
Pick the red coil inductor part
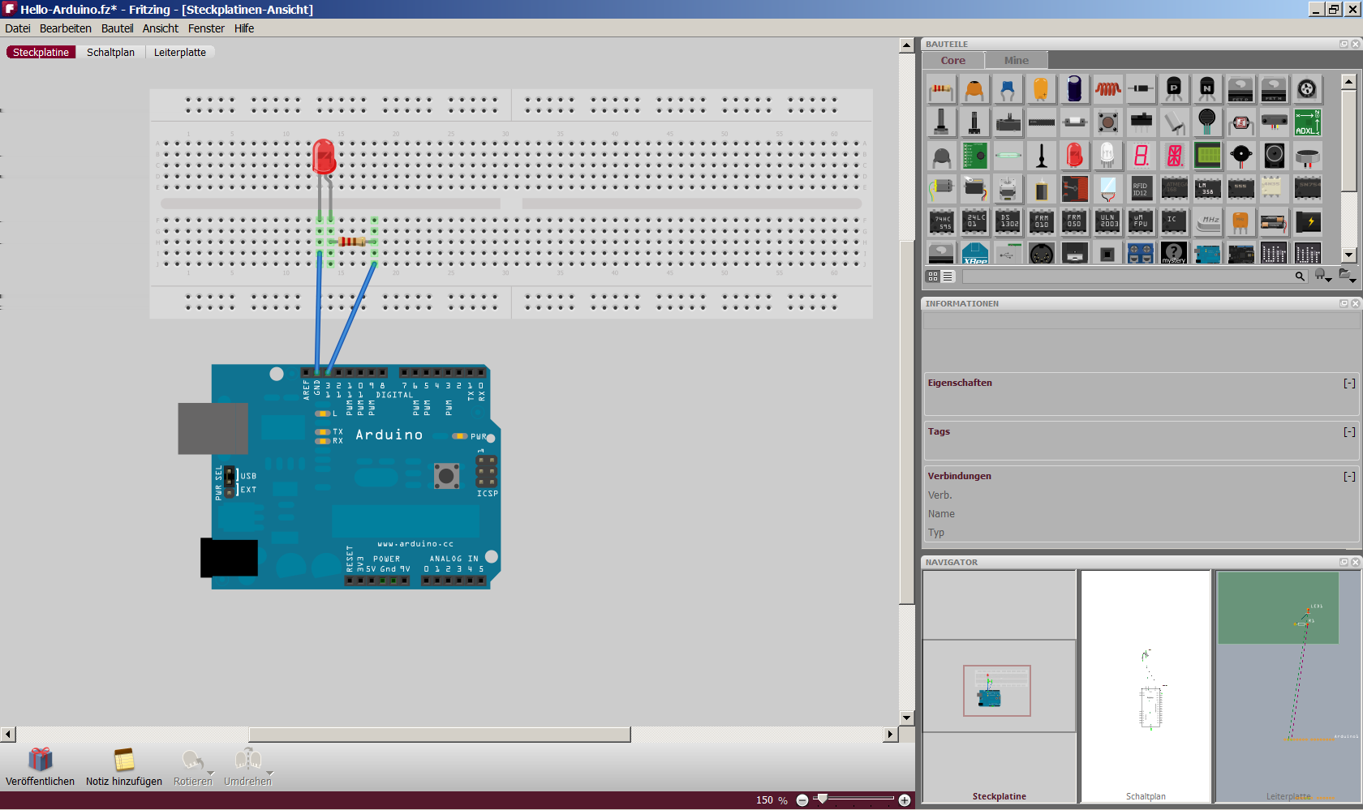pyautogui.click(x=1107, y=89)
